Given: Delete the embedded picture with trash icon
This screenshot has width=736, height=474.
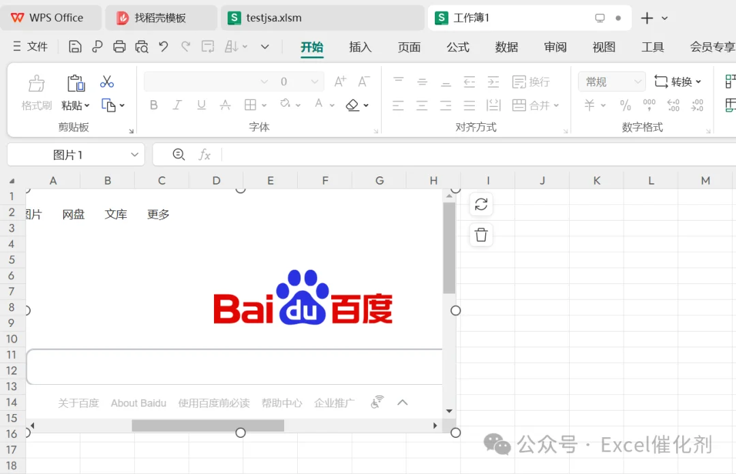Looking at the screenshot, I should click(481, 235).
